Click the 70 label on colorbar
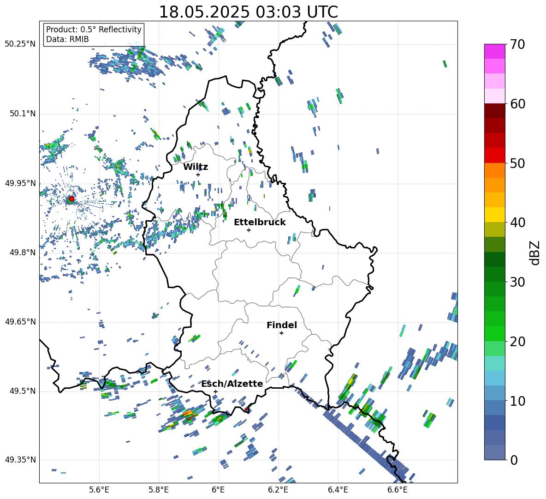Viewport: 546px width, 499px height. pos(517,44)
